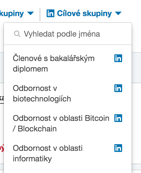Click LinkedIn icon beside Odbornost v oblasti informatiky
The image size is (141, 173).
pos(118,148)
